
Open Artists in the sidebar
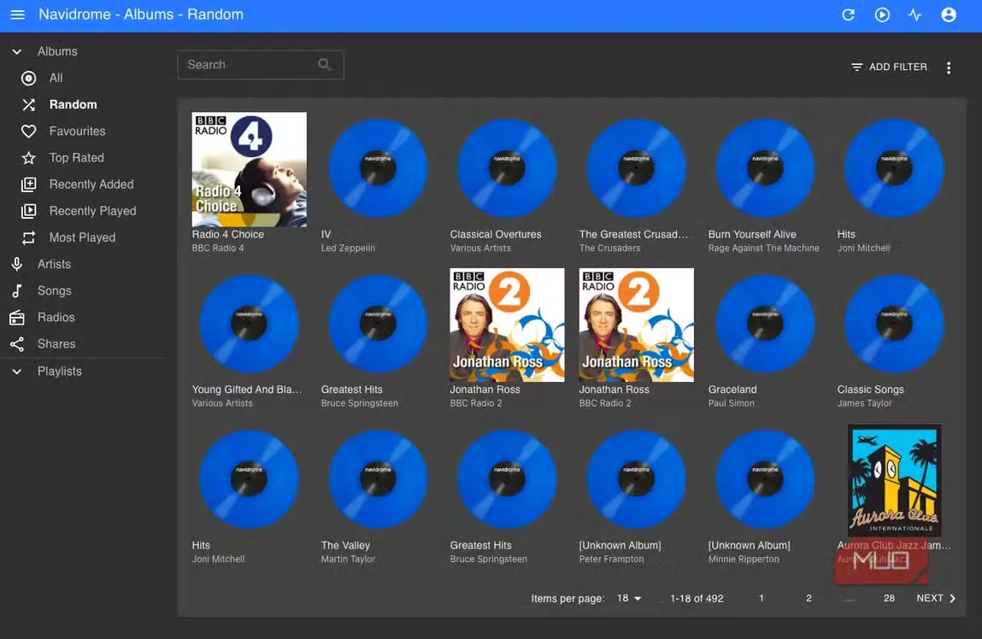pyautogui.click(x=54, y=264)
